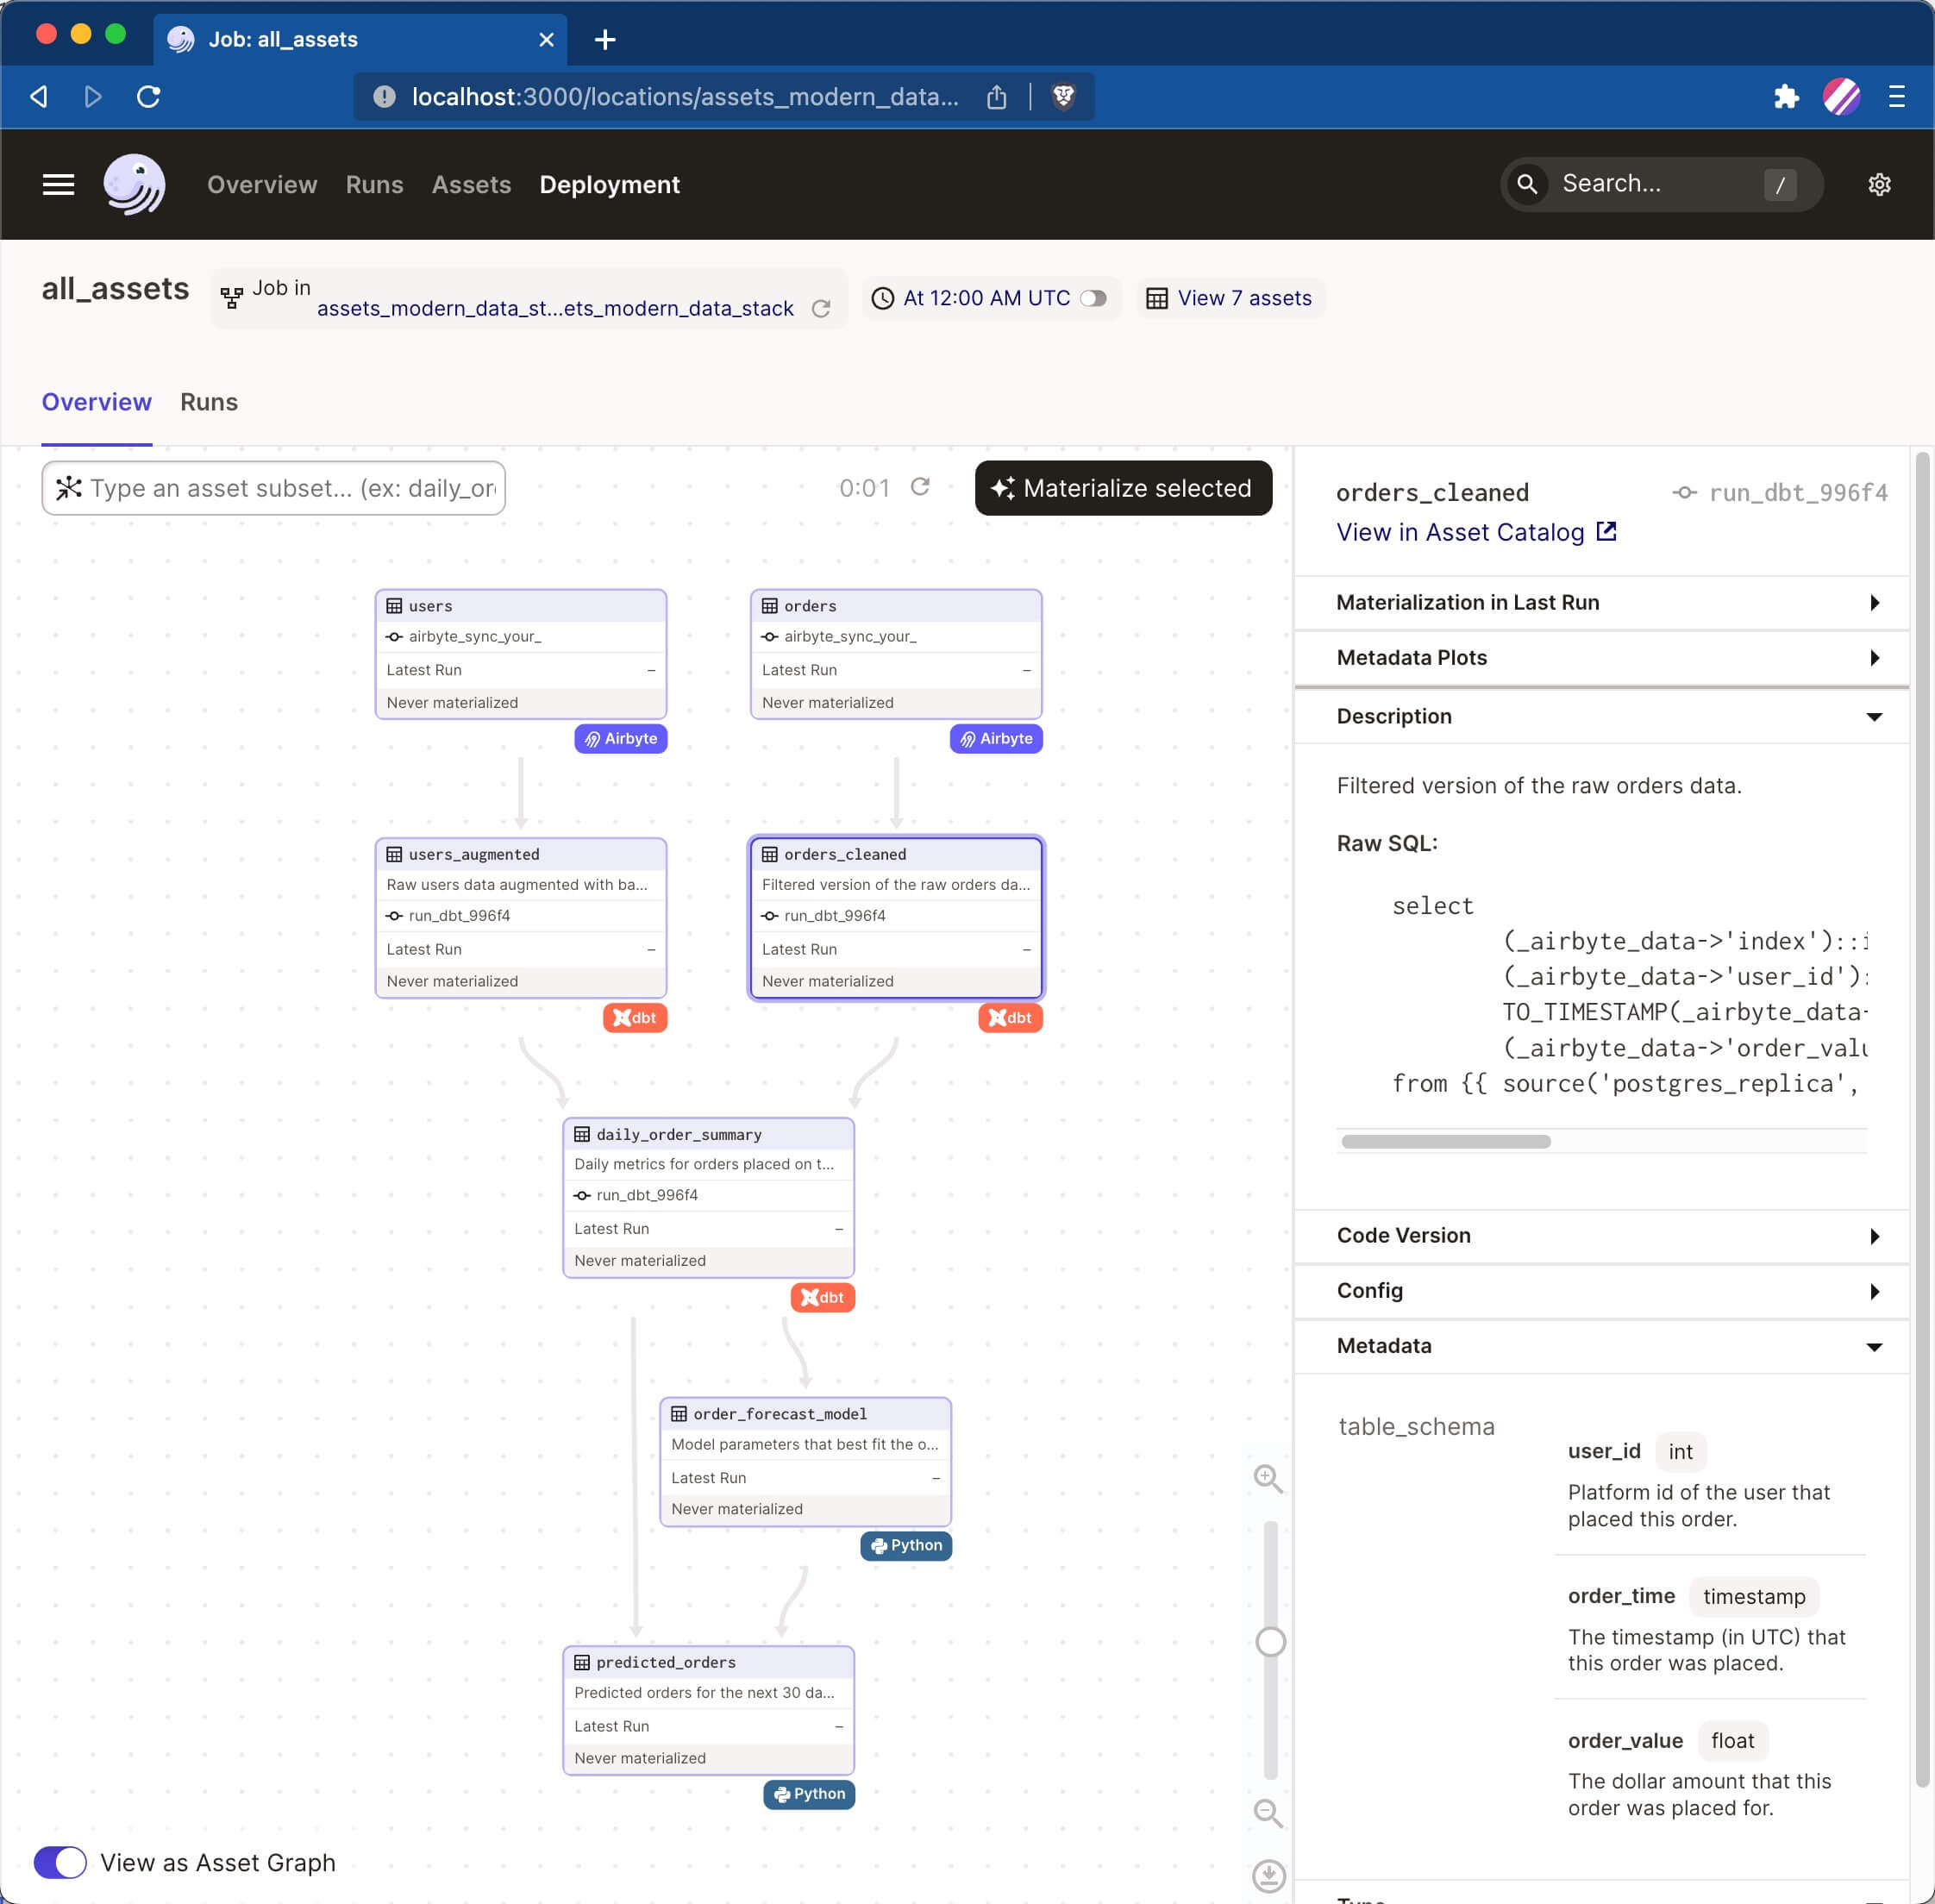Screen dimensions: 1935x1904
Task: Switch to the Runs tab under all_assets
Action: (208, 402)
